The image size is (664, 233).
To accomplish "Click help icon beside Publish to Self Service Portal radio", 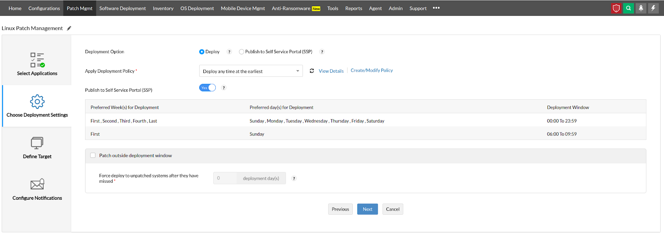I will pyautogui.click(x=322, y=52).
